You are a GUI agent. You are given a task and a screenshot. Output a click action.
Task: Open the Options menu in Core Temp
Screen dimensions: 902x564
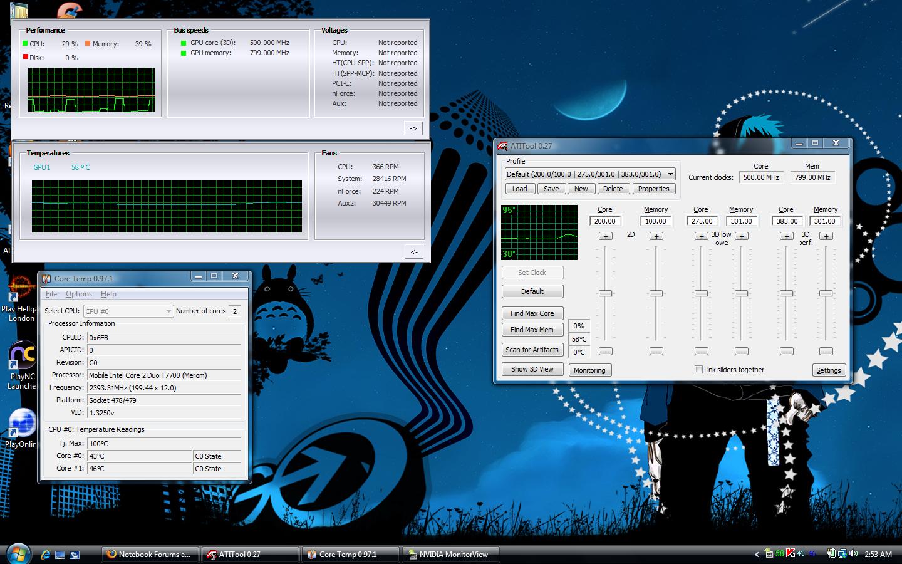pos(79,294)
